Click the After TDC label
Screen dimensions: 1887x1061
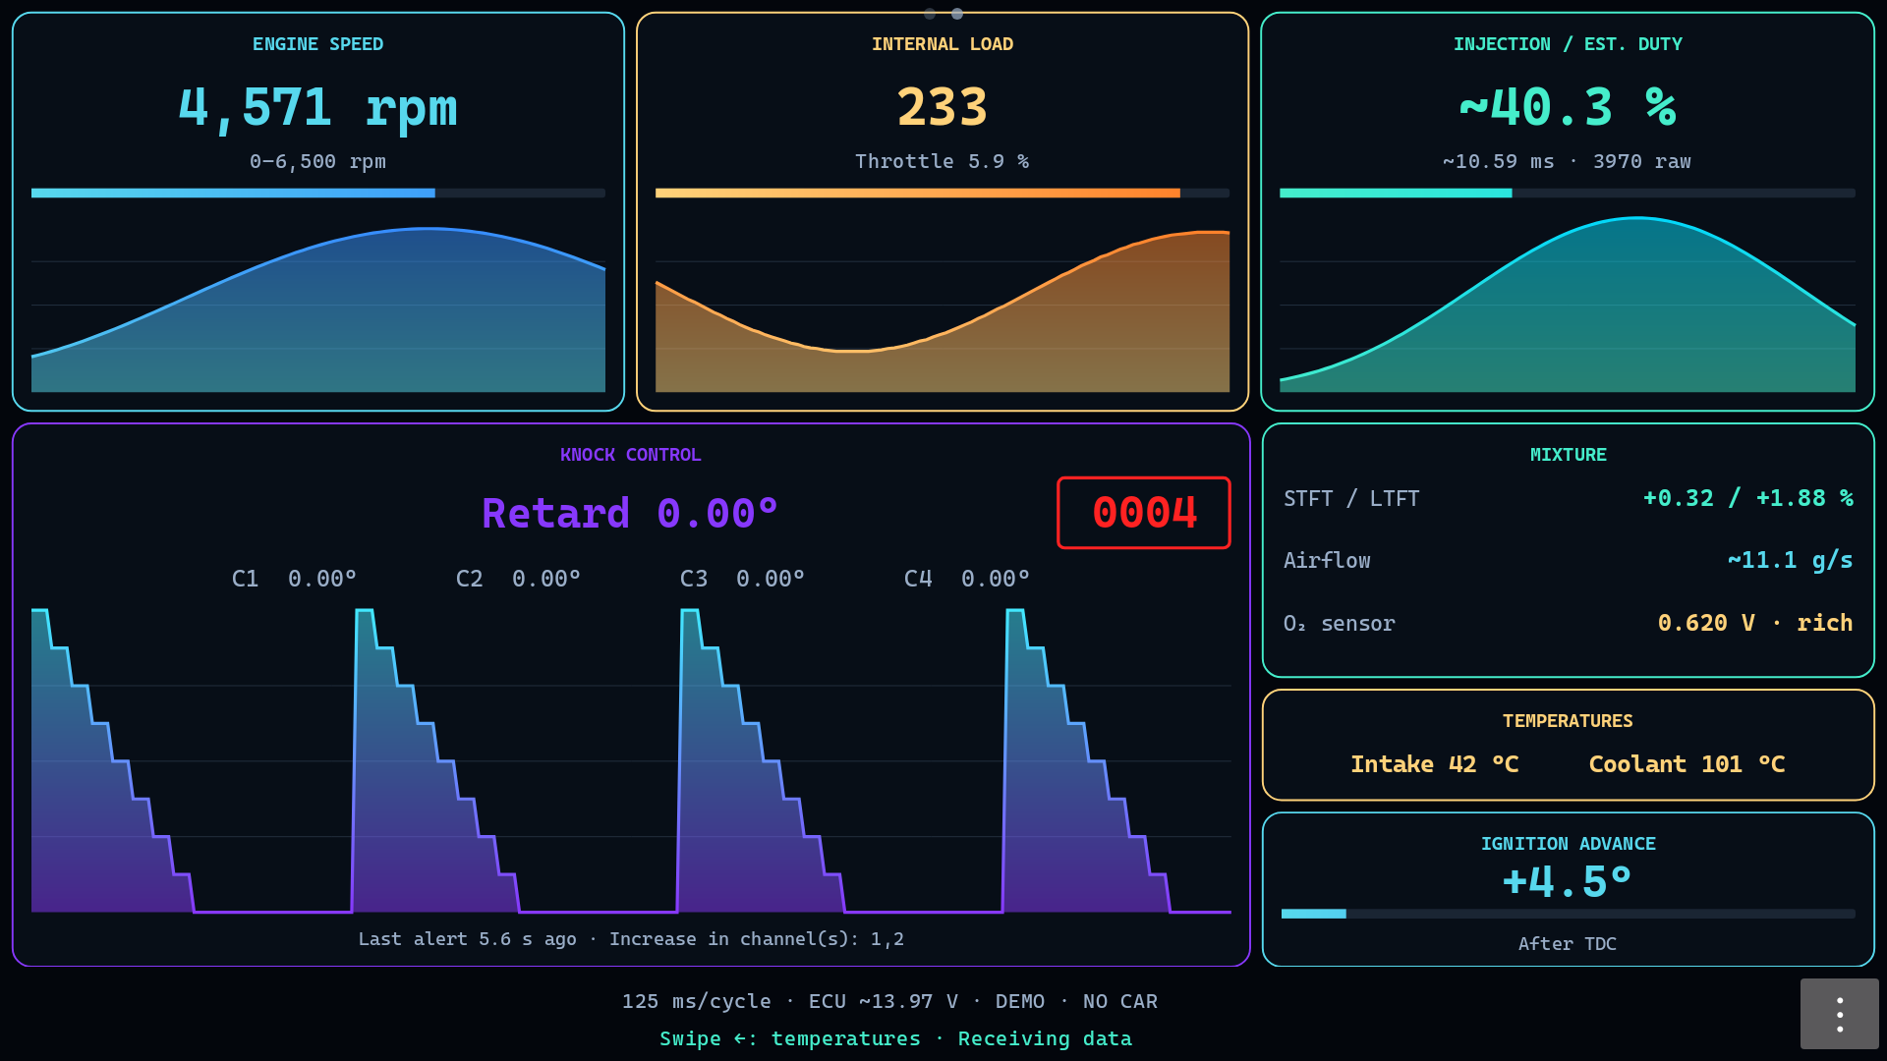tap(1568, 944)
